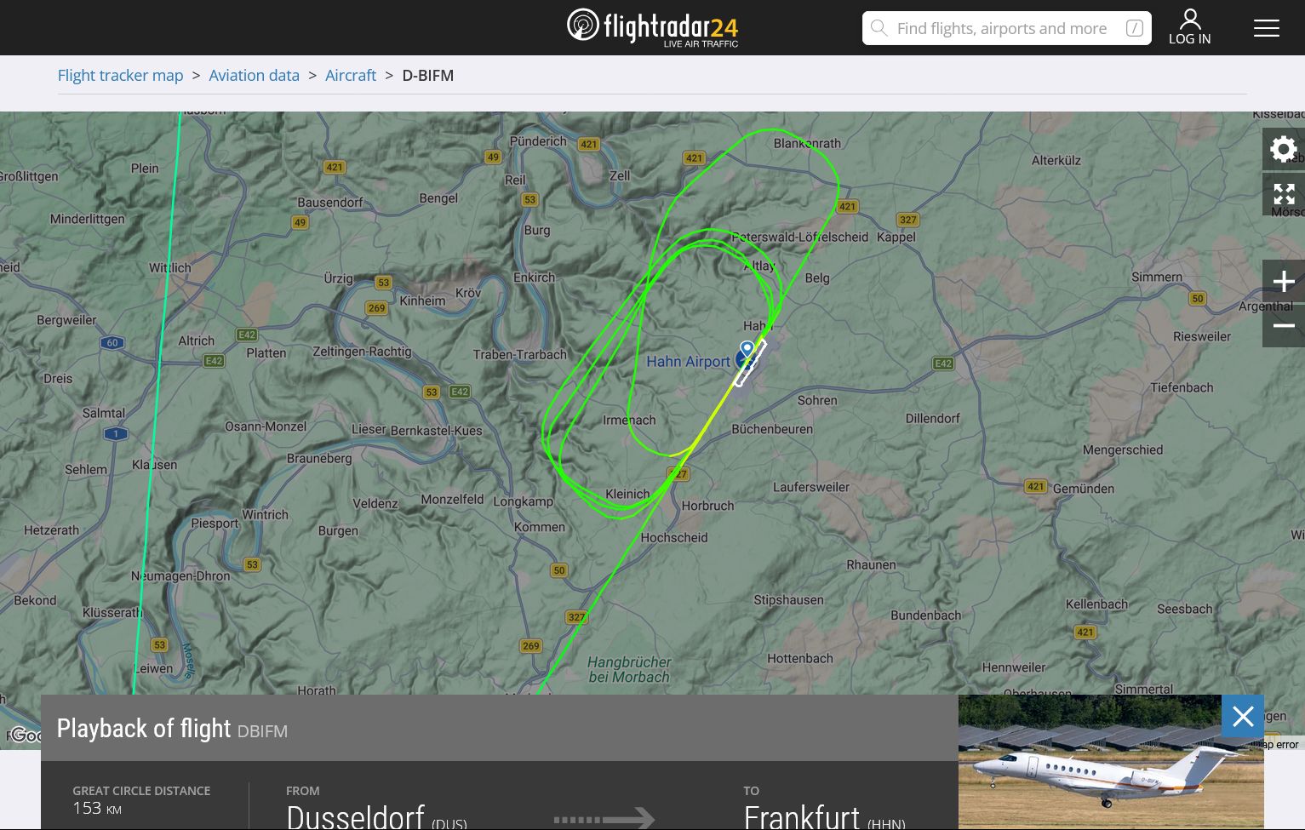Screen dimensions: 1305x830
Task: Click the Frankfurt destination label
Action: pos(802,816)
